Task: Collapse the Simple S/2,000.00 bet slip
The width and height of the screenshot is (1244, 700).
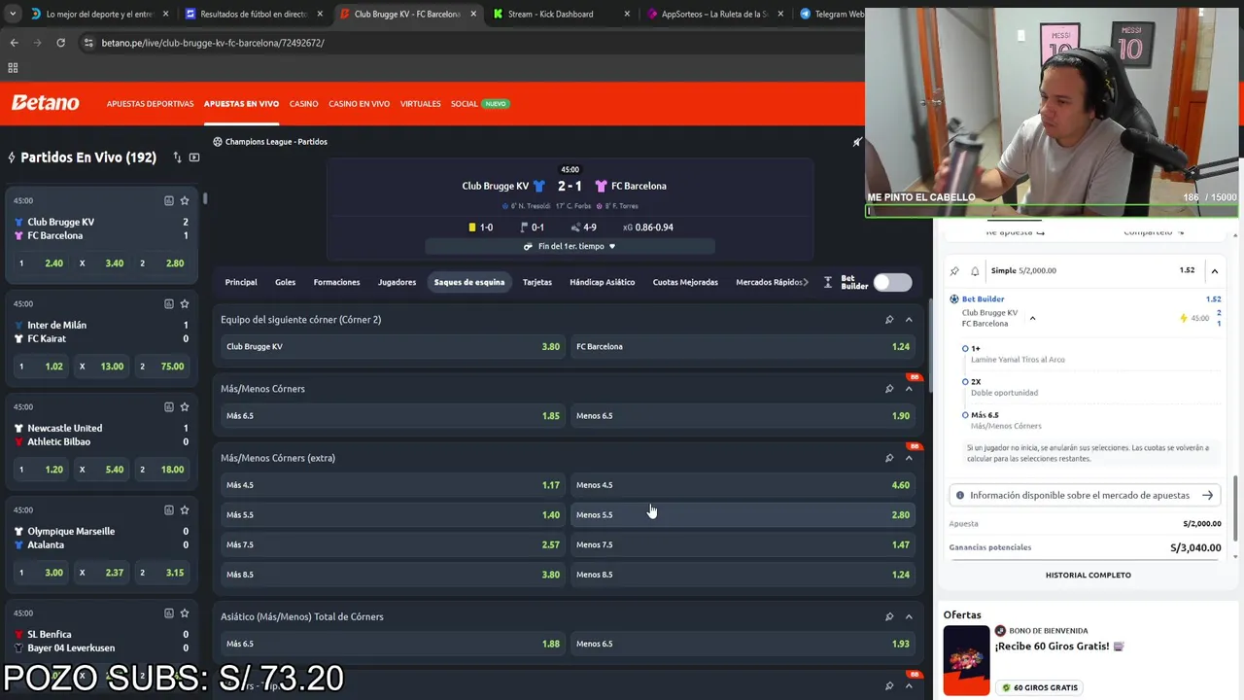Action: (x=1214, y=271)
